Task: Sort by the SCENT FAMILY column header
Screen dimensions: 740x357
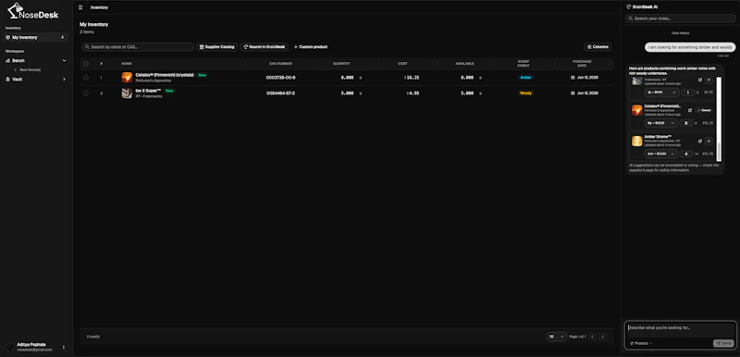Action: [524, 64]
